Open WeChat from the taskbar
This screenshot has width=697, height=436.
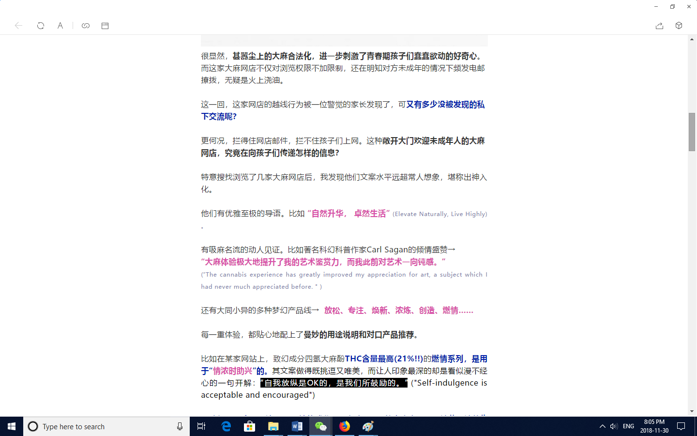(x=320, y=426)
